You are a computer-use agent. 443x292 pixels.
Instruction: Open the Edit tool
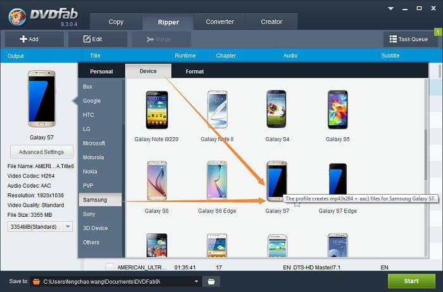pos(97,39)
